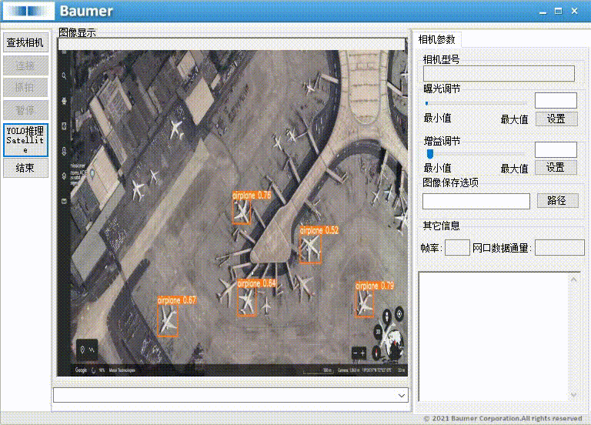Click the airplane 0.67 detection label
The height and width of the screenshot is (425, 591).
[177, 300]
